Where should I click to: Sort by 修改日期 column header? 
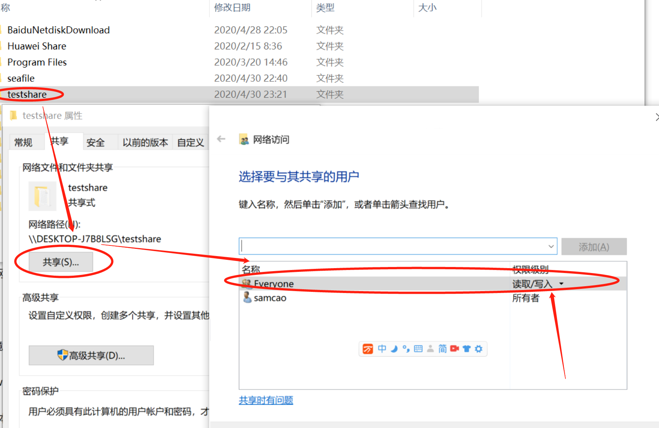[x=232, y=8]
